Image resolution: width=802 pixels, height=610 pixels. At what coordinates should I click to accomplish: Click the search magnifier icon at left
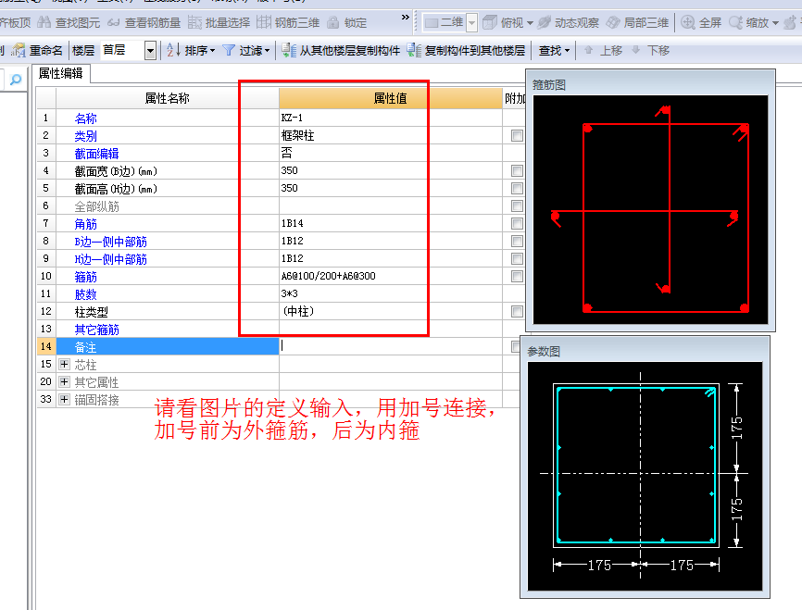[x=16, y=80]
